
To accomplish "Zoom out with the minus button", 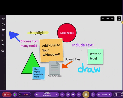I will (x=103, y=19).
